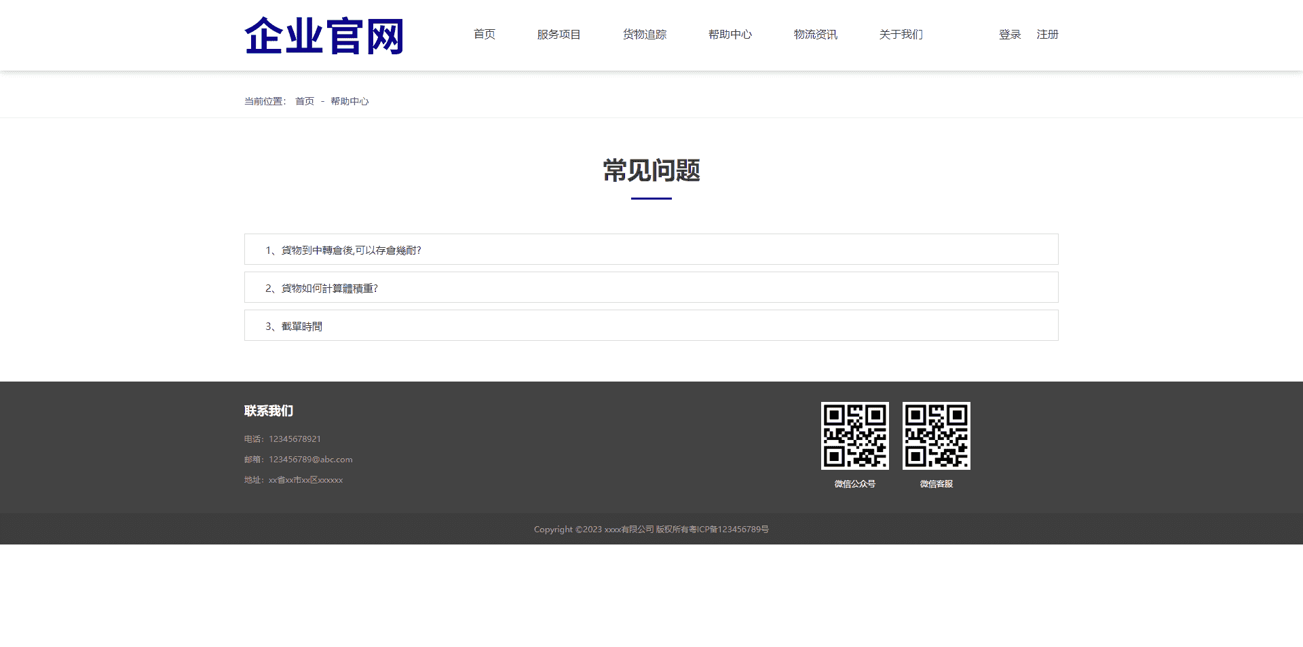Select 帮助中心 in the top navigation
Image resolution: width=1303 pixels, height=647 pixels.
coord(730,35)
